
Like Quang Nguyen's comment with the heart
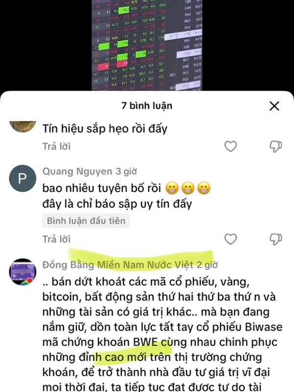pos(230,239)
